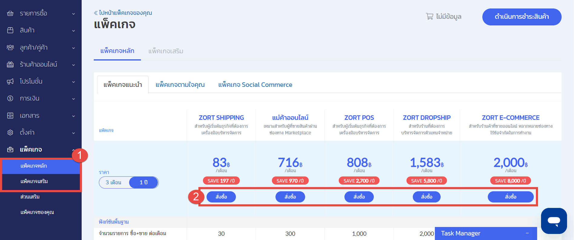The height and width of the screenshot is (240, 574).
Task: Open the chat support bubble
Action: click(554, 221)
